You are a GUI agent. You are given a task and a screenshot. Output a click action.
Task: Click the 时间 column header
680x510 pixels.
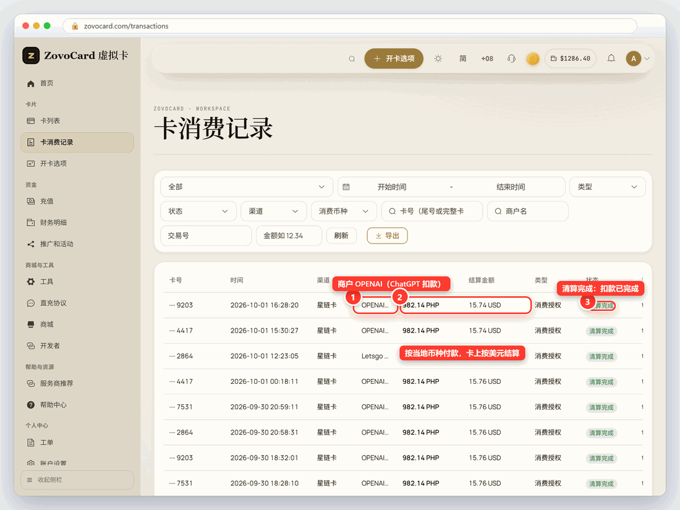coord(237,280)
